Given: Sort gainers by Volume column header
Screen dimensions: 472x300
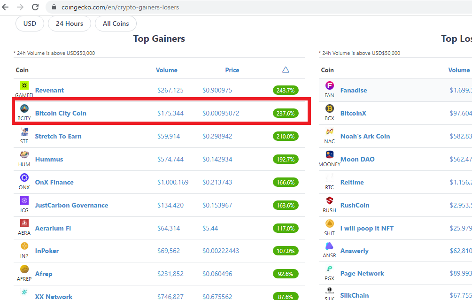Looking at the screenshot, I should [x=166, y=70].
